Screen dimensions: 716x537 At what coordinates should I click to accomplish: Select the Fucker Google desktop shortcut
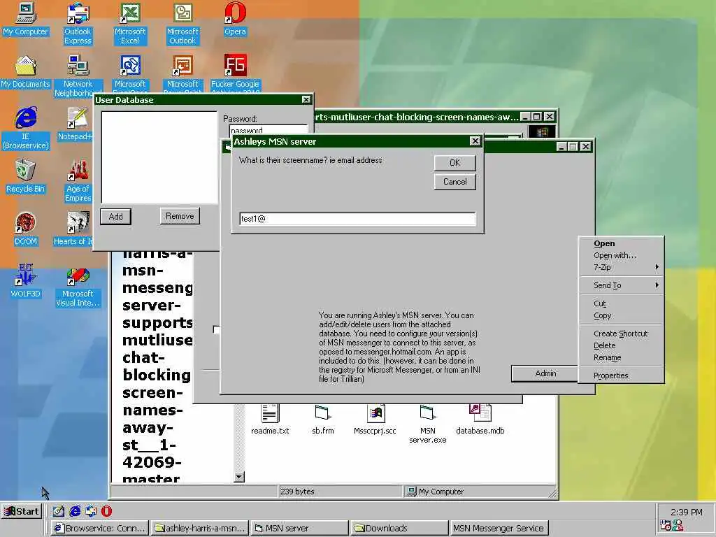pyautogui.click(x=235, y=73)
